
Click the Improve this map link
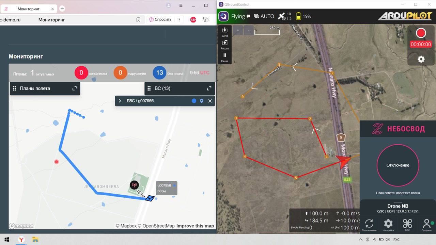coord(195,226)
